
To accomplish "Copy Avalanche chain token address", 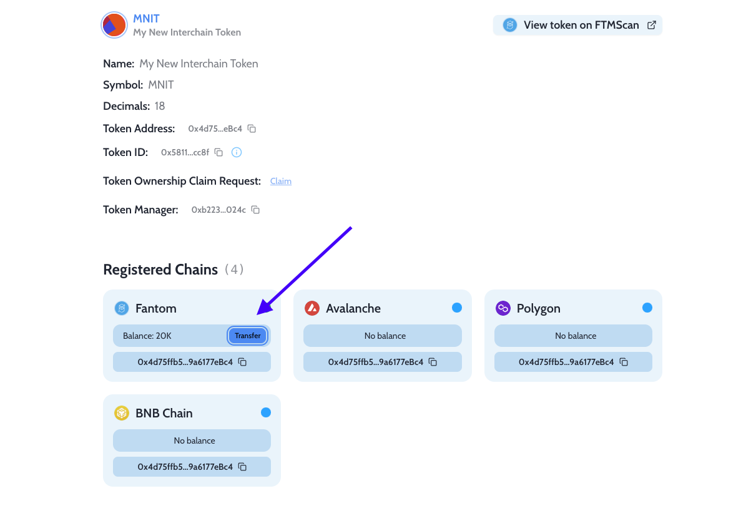I will pyautogui.click(x=433, y=362).
